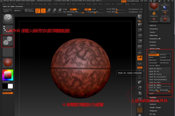Select the black secondary color swatch
This screenshot has width=175, height=116.
click(x=5, y=86)
